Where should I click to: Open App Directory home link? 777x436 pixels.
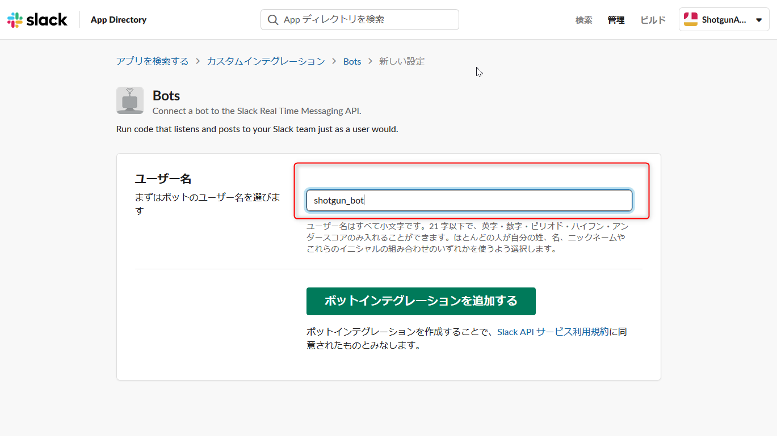coord(119,20)
